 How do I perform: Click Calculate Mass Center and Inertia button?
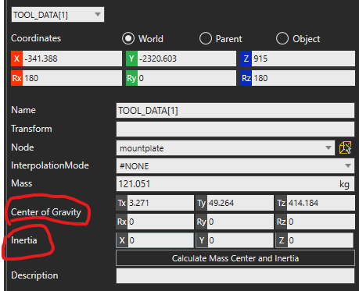pos(235,258)
